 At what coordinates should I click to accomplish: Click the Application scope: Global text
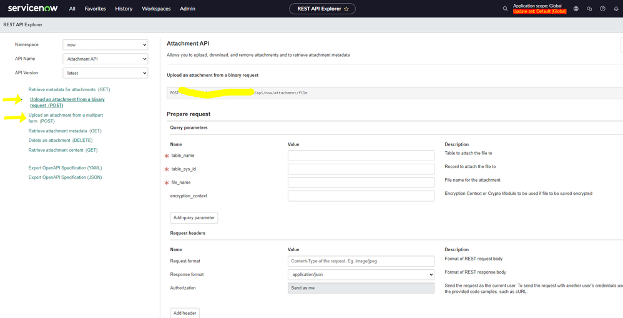coord(537,6)
